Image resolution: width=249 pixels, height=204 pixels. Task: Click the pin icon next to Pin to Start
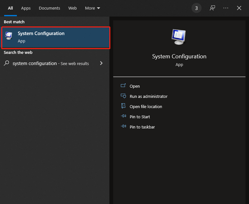pyautogui.click(x=123, y=117)
